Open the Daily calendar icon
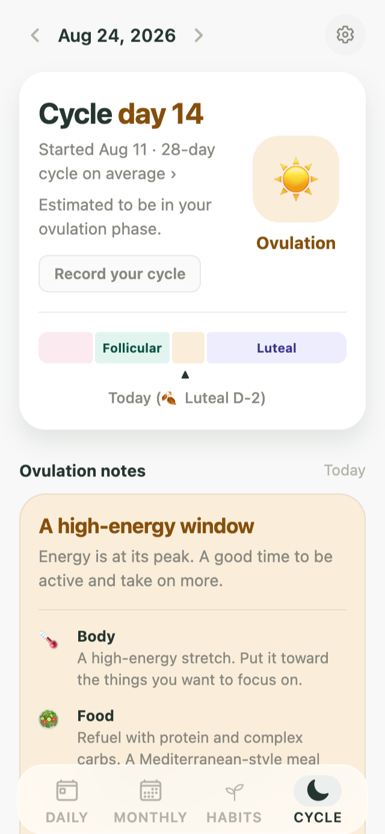This screenshot has height=834, width=385. [x=67, y=791]
